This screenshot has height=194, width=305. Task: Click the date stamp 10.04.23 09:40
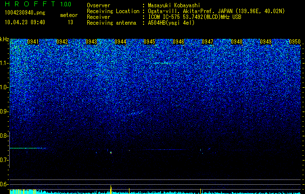[x=25, y=22]
